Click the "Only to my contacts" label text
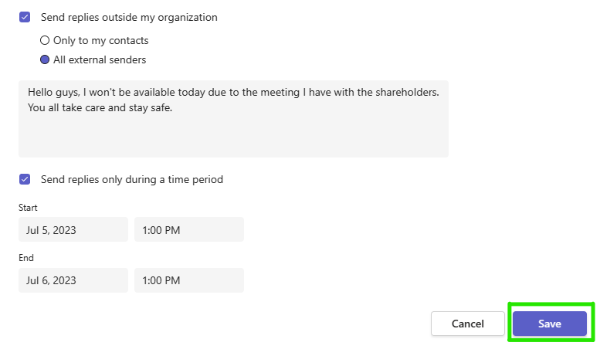600x356 pixels. [100, 40]
